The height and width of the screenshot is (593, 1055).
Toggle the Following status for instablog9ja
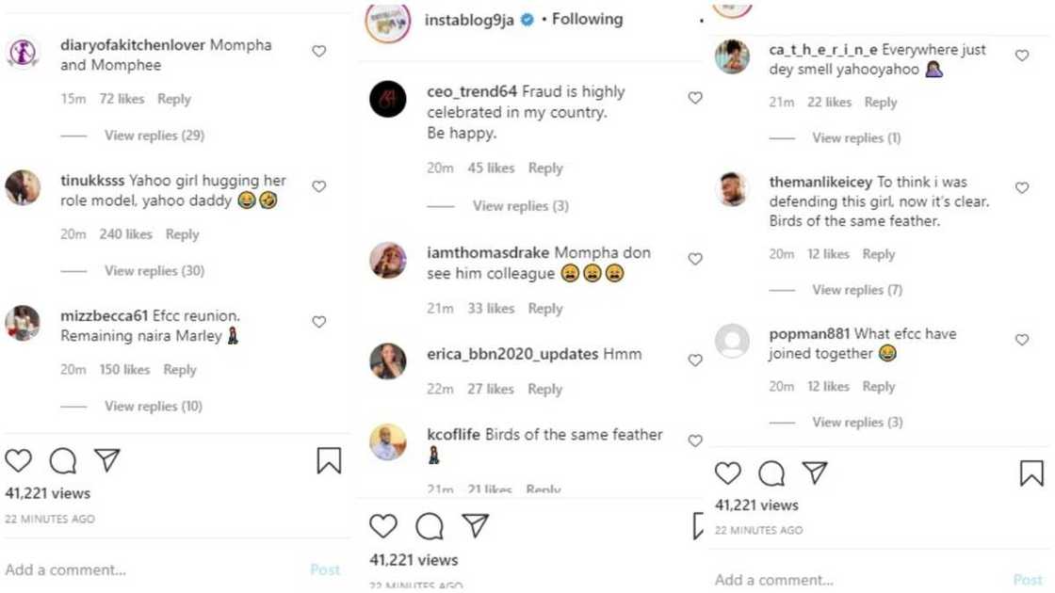tap(588, 18)
